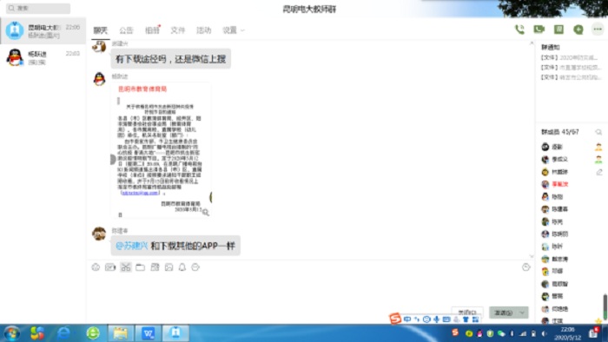608x342 pixels.
Task: Open the send button dropdown arrow
Action: pos(522,312)
